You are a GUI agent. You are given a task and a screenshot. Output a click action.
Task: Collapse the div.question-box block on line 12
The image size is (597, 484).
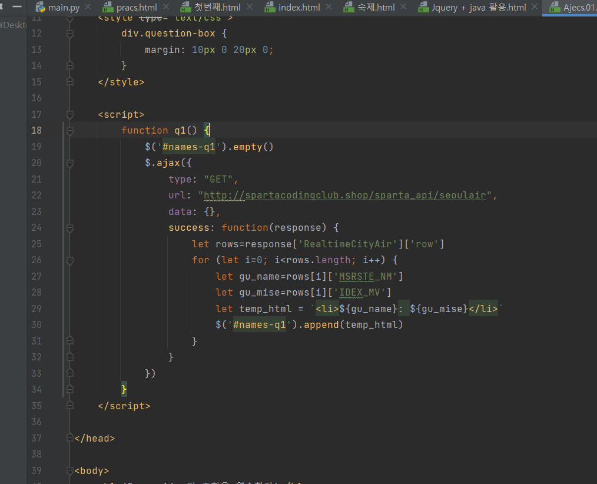tap(70, 34)
